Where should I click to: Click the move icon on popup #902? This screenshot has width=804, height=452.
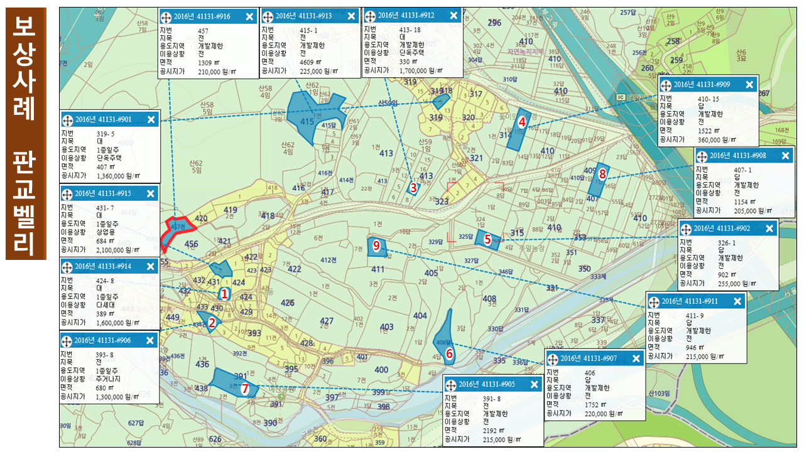coord(686,229)
